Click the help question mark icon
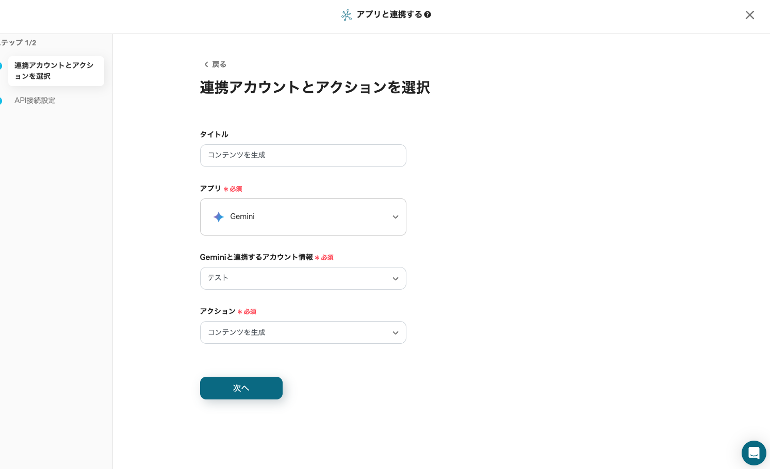Image resolution: width=770 pixels, height=469 pixels. pyautogui.click(x=428, y=14)
